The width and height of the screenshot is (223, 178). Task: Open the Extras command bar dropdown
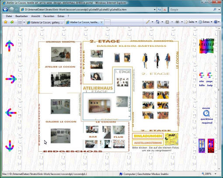[x=206, y=22]
